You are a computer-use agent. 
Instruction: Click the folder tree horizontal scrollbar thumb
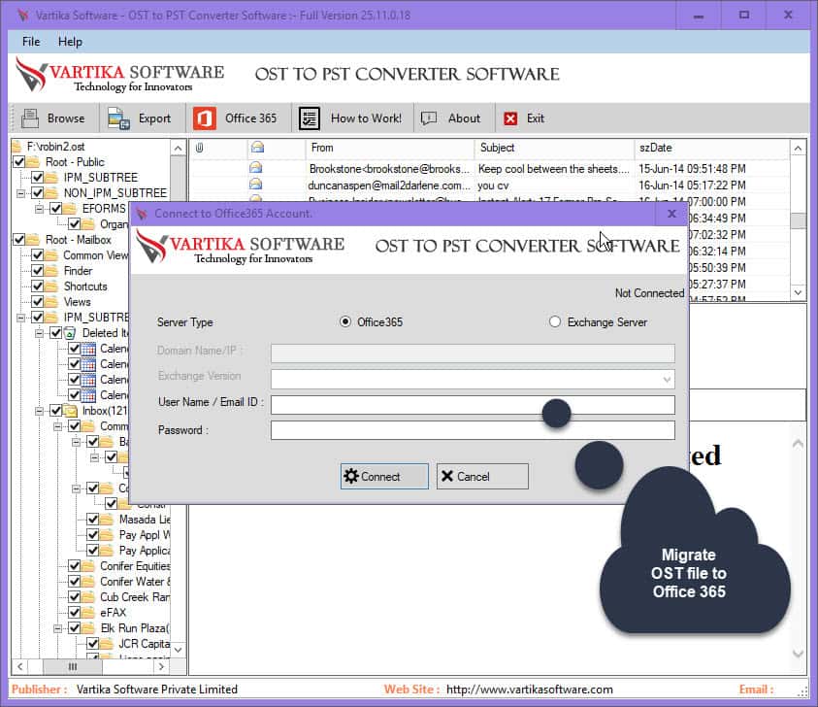pos(73,666)
